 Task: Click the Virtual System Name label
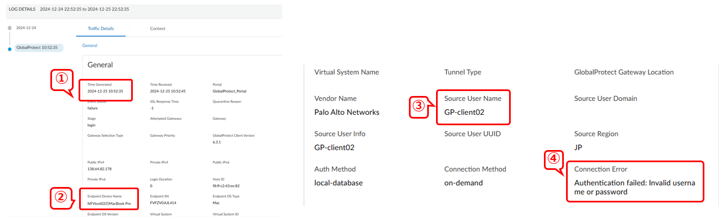(x=346, y=72)
